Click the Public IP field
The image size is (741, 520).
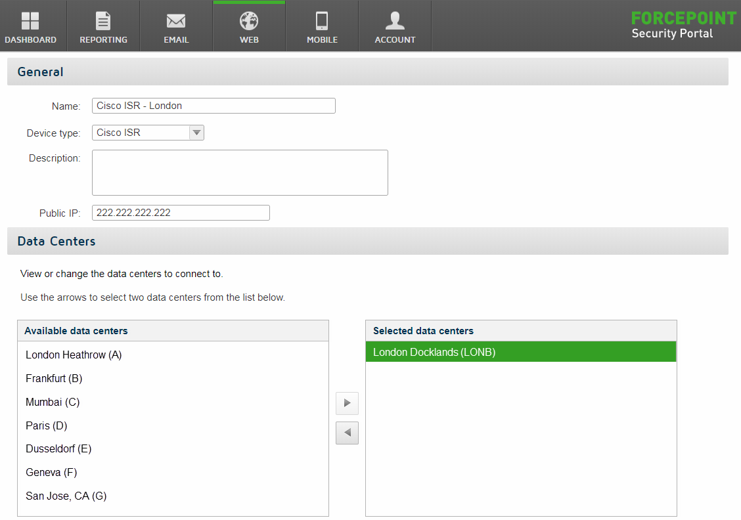click(181, 213)
